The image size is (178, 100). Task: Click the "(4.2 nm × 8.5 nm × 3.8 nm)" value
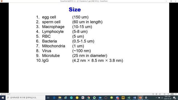pos(98,61)
